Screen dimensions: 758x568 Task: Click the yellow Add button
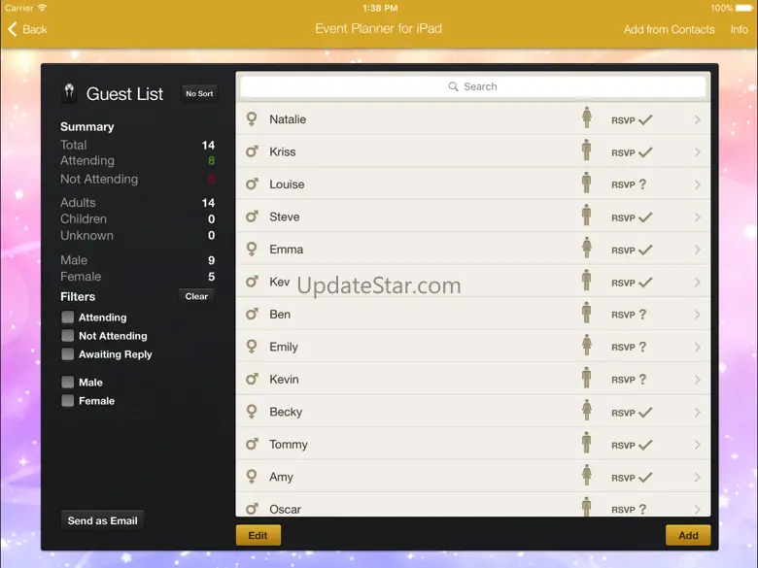point(688,535)
